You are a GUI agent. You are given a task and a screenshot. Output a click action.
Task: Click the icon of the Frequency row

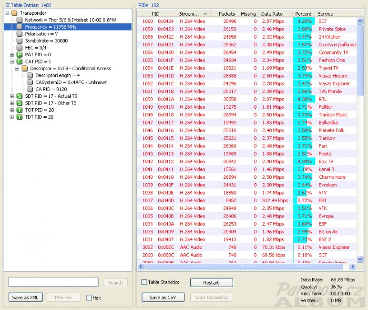20,27
